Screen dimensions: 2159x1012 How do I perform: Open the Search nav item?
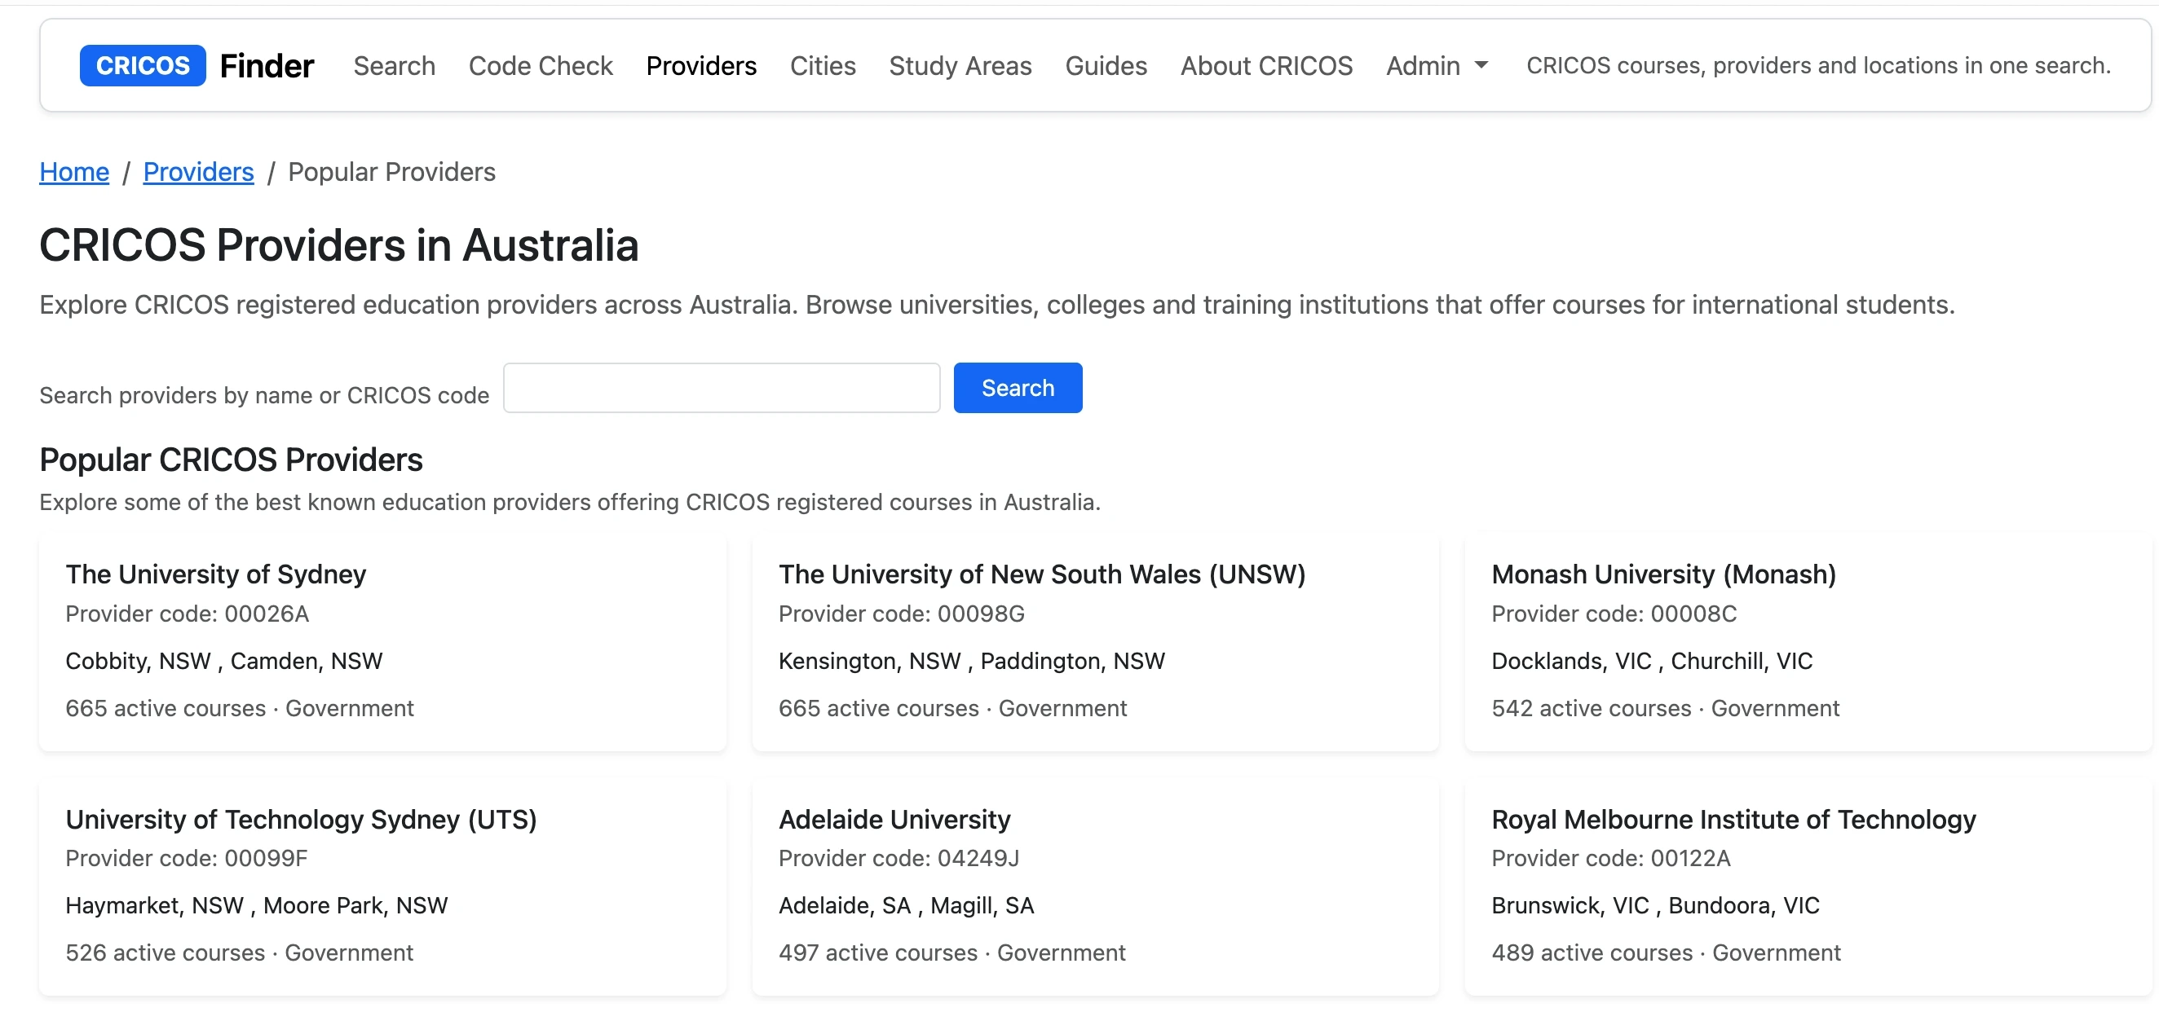[x=394, y=65]
